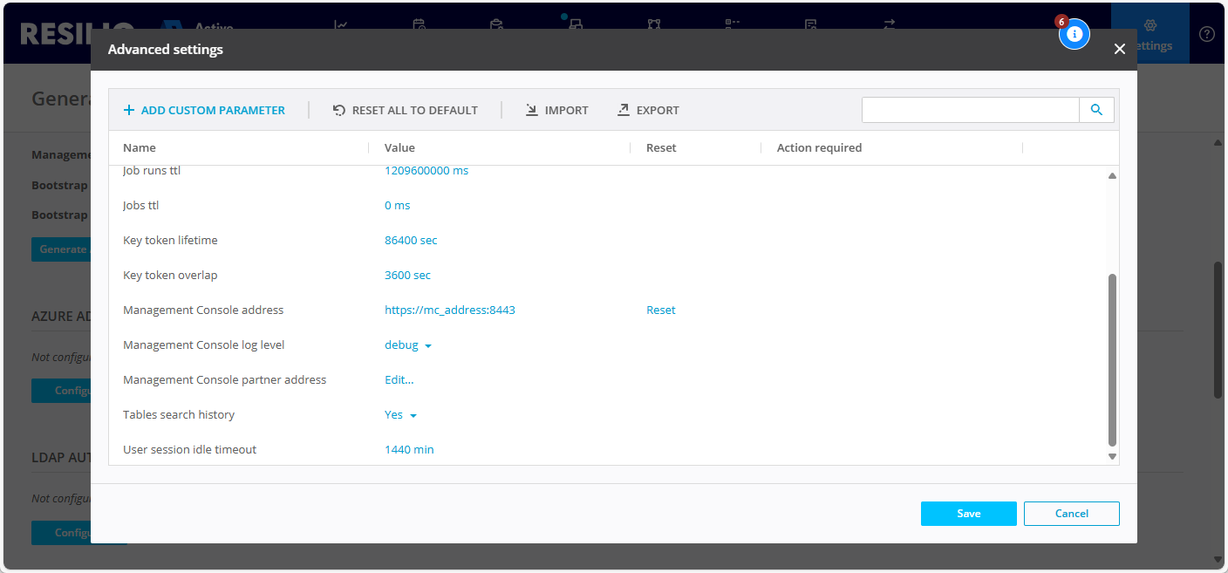Edit the Key token lifetime value
Screen dimensions: 1228x573
pos(411,241)
